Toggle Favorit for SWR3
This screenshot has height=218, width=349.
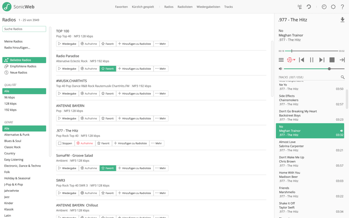pos(108,193)
